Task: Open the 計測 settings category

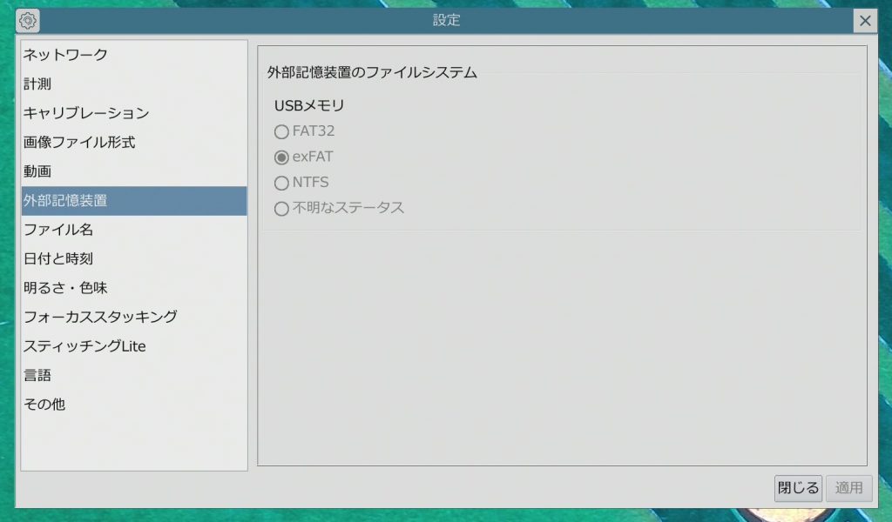Action: (x=38, y=84)
